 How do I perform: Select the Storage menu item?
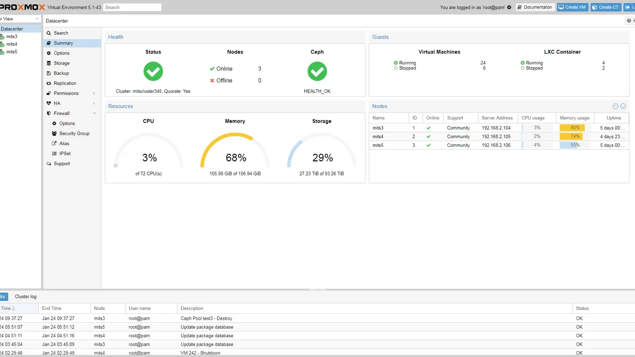(72, 63)
